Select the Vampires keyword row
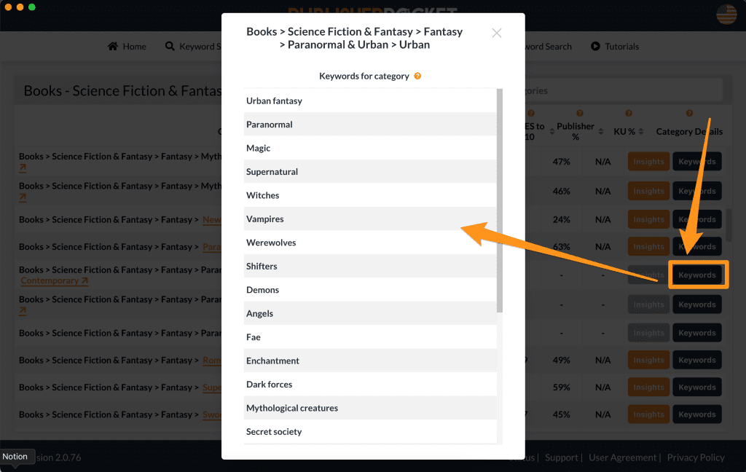Viewport: 746px width, 472px height. tap(370, 219)
